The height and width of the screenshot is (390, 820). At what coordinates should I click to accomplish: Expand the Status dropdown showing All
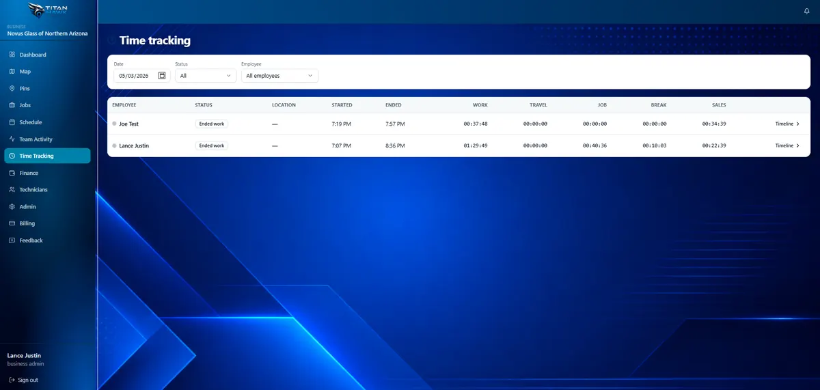click(x=206, y=76)
